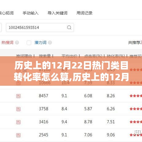Sort by 推词理由 column
The image size is (142, 142).
(x=26, y=56)
